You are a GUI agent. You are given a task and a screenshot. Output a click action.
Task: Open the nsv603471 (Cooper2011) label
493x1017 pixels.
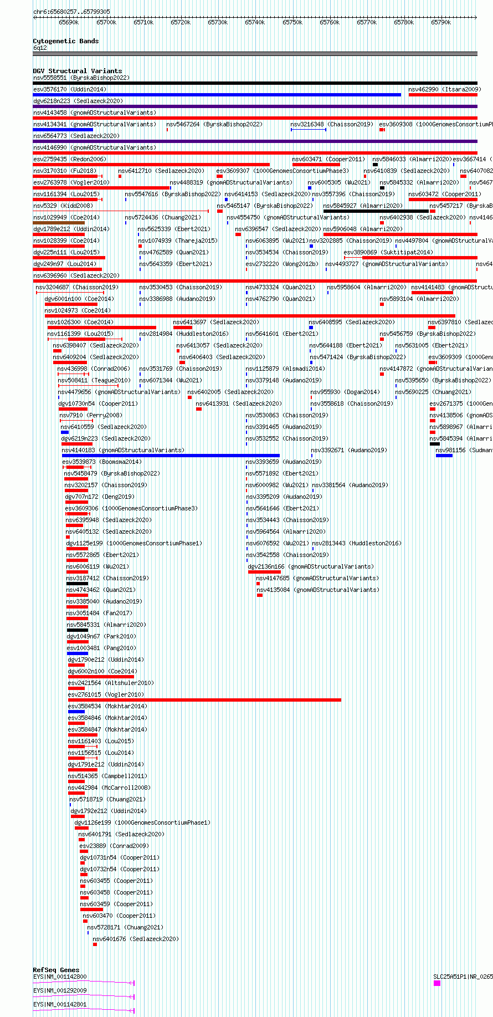pyautogui.click(x=329, y=159)
